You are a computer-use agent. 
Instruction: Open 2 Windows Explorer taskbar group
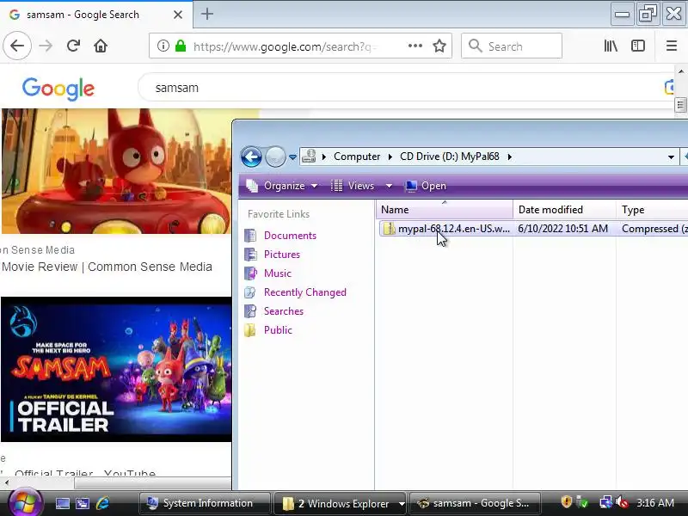341,503
